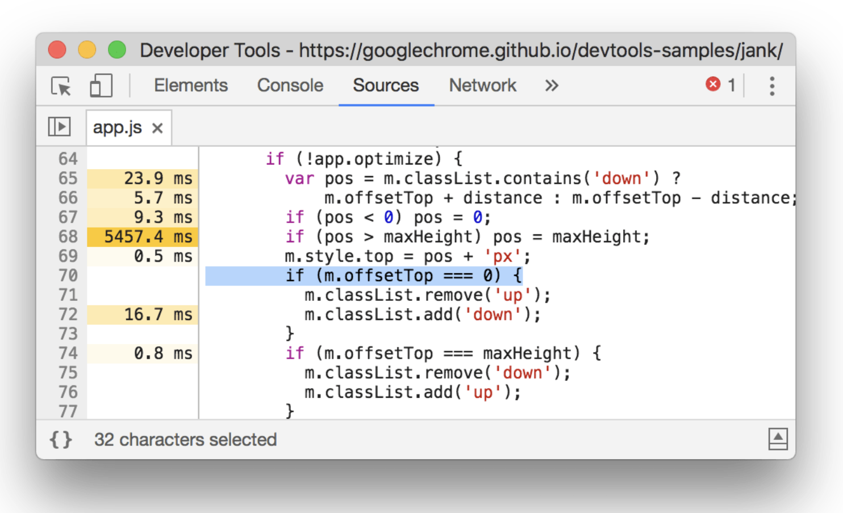The height and width of the screenshot is (513, 843).
Task: Click the 9.3 ms timing value
Action: (x=164, y=217)
